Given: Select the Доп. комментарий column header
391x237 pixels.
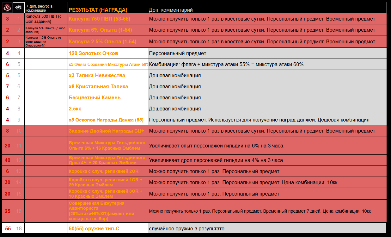Looking at the screenshot, I should pos(171,10).
